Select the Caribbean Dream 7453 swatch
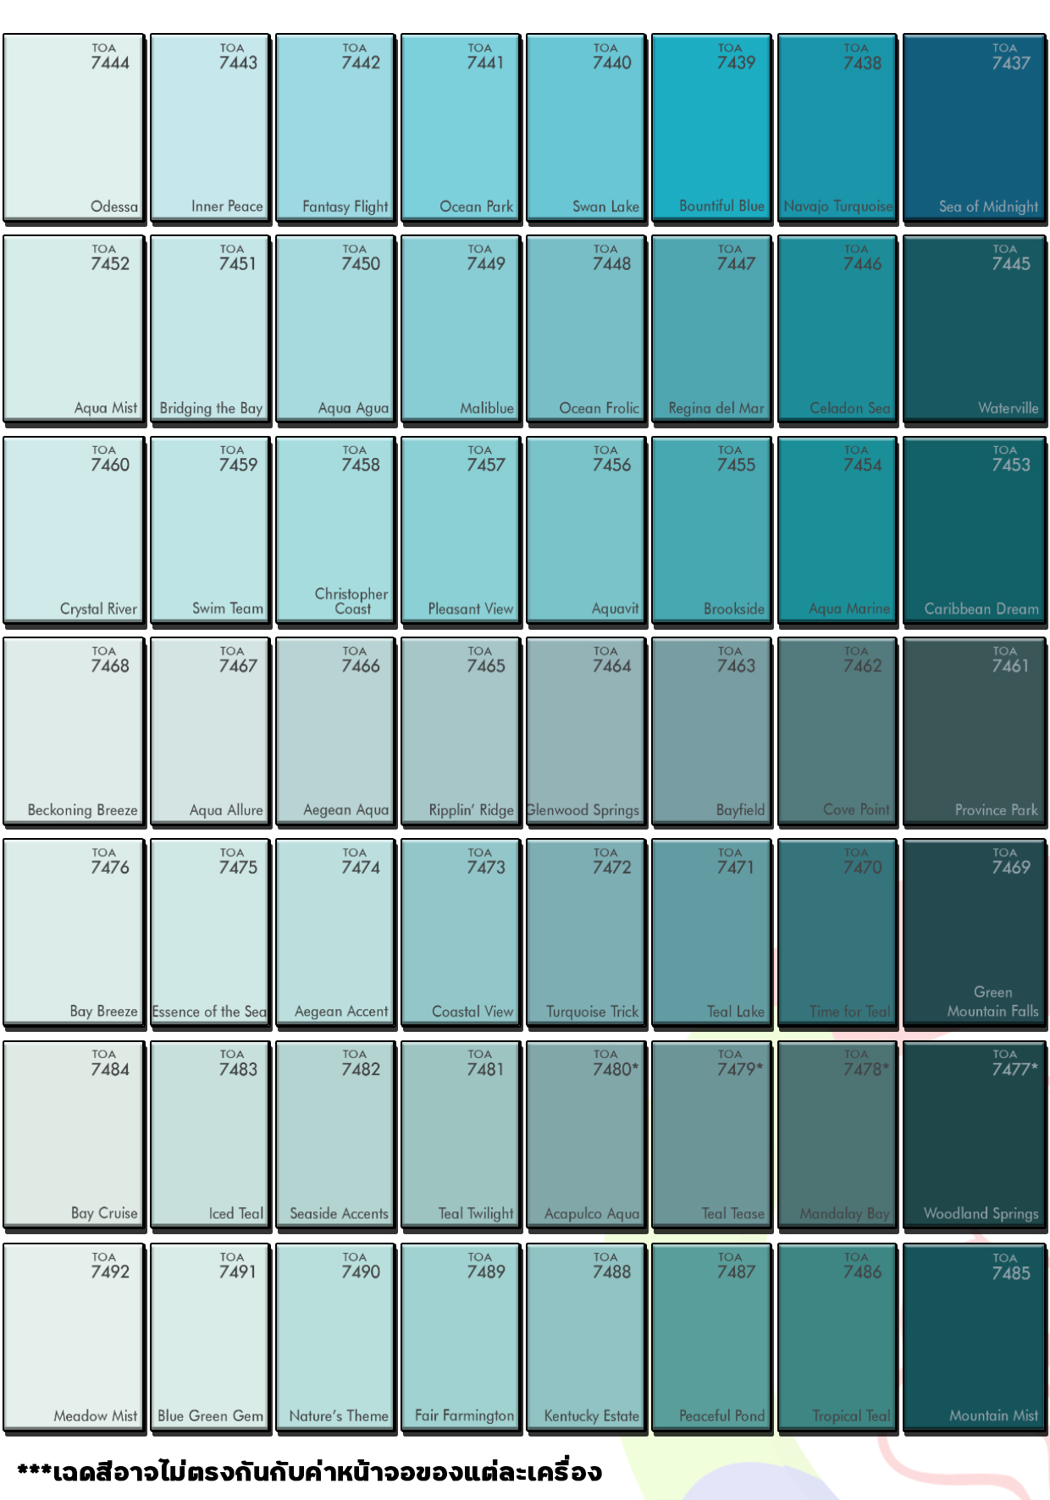The height and width of the screenshot is (1500, 1050). pos(975,531)
